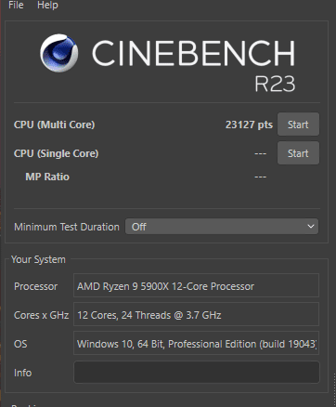Start the CPU Single Core test

point(298,153)
